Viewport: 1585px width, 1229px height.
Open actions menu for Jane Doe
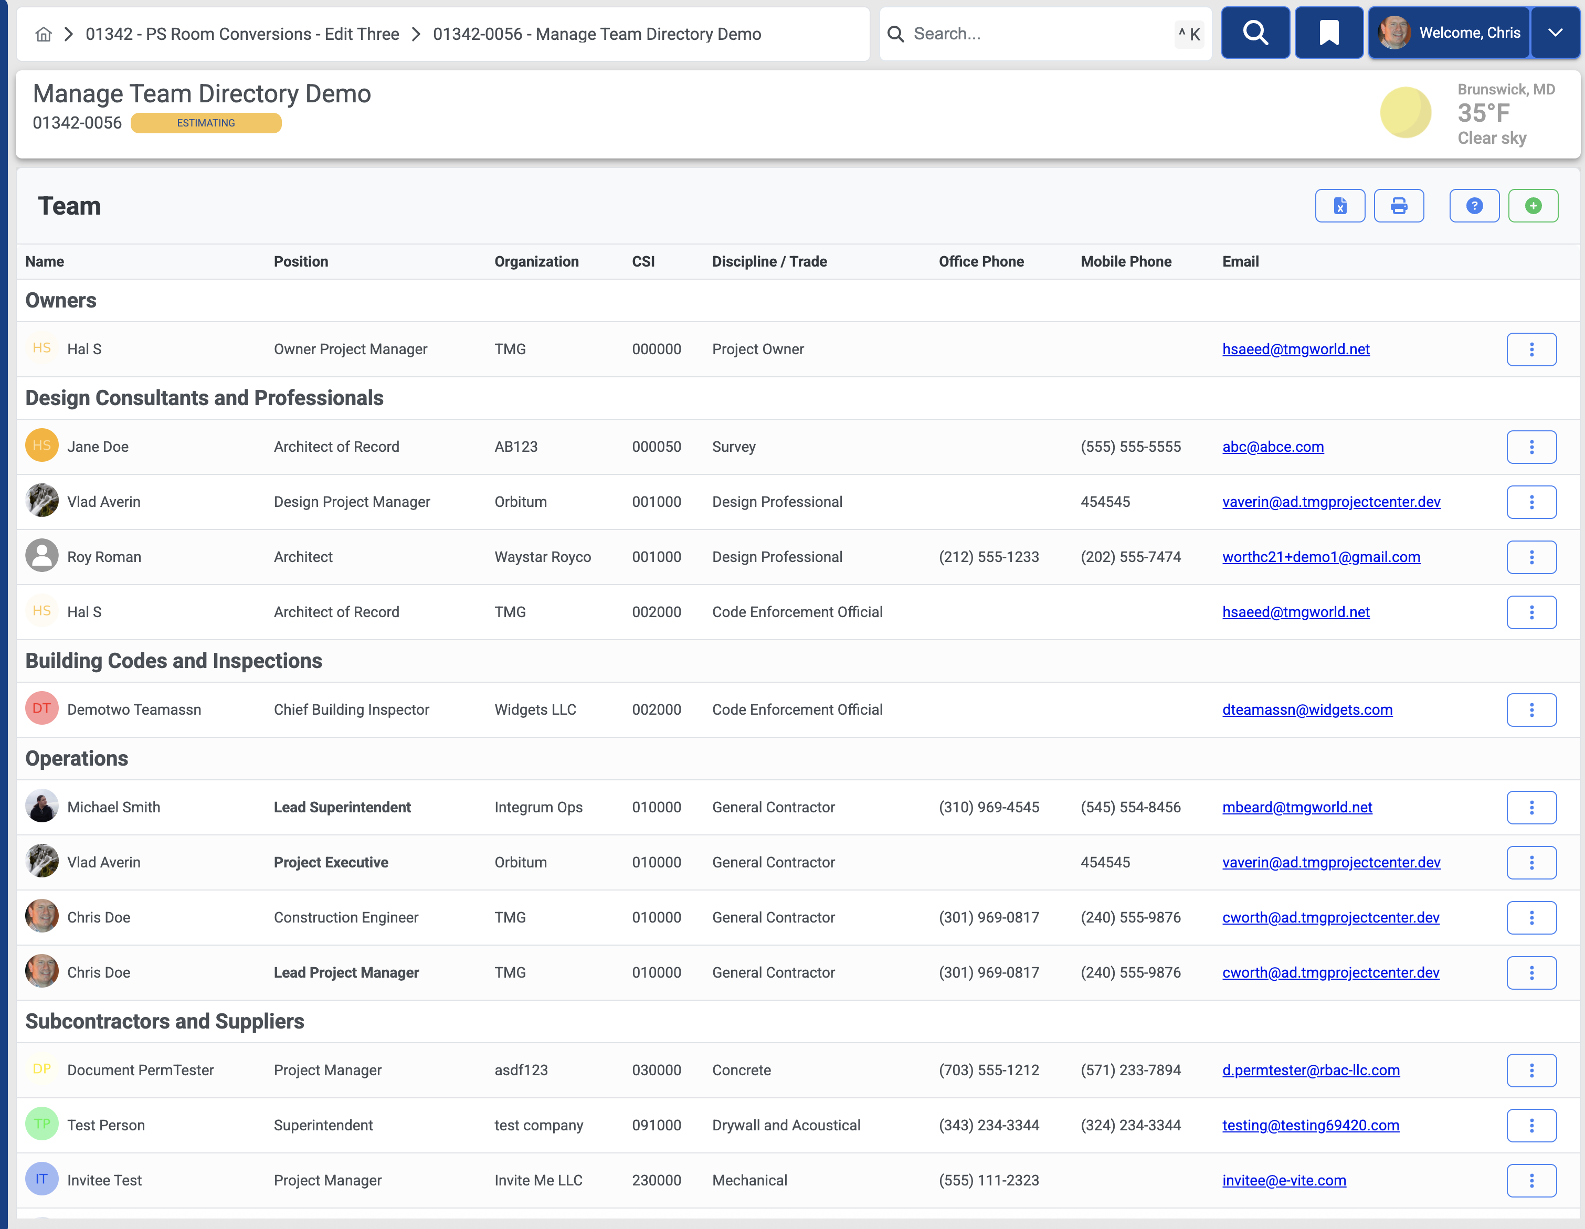(1532, 447)
